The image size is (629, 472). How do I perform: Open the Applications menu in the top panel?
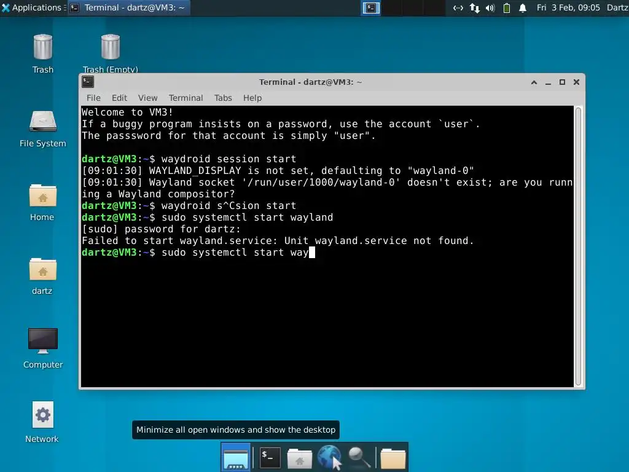point(31,7)
